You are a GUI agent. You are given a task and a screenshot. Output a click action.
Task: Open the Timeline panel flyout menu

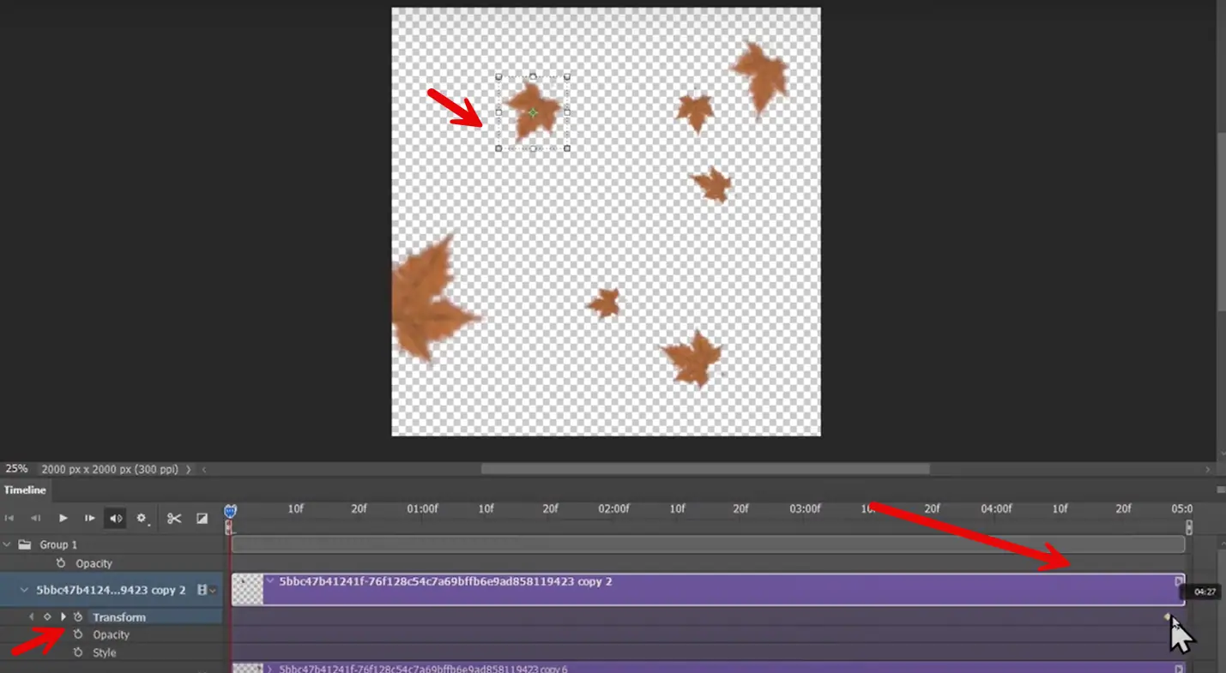pos(1220,490)
